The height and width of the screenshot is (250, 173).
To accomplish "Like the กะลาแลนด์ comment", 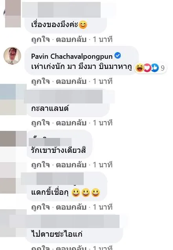I will (x=40, y=123).
